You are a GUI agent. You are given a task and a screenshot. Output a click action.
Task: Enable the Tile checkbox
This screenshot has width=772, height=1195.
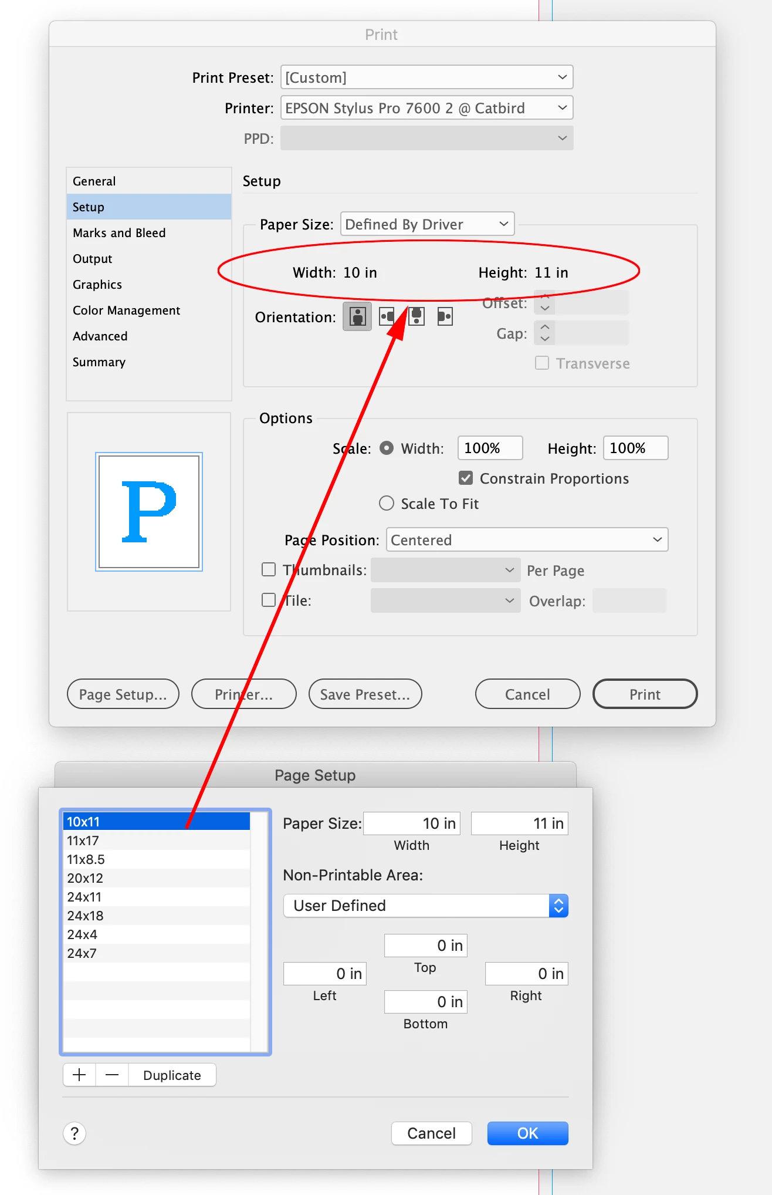coord(269,600)
